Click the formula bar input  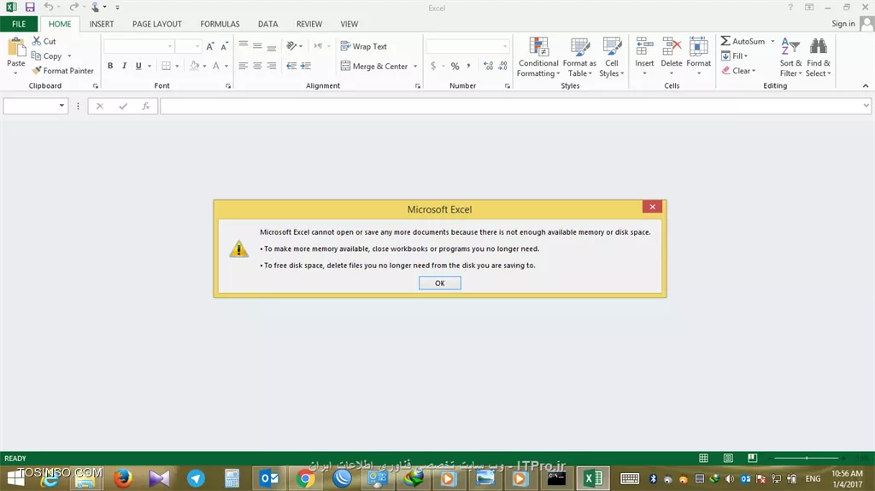[511, 105]
